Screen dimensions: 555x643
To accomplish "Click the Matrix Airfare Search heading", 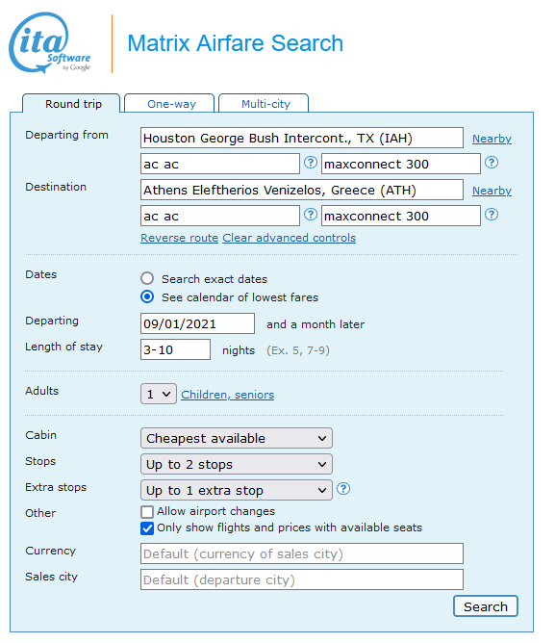I will [x=236, y=43].
